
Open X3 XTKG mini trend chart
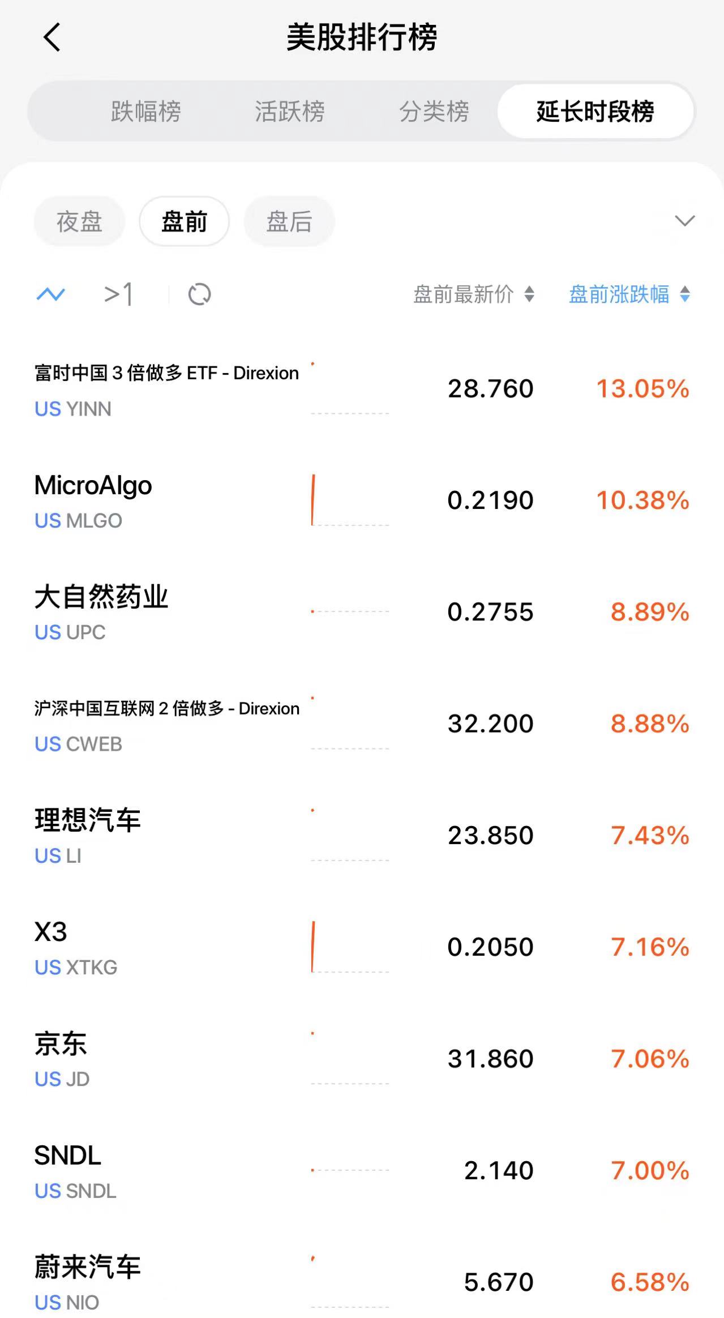350,947
